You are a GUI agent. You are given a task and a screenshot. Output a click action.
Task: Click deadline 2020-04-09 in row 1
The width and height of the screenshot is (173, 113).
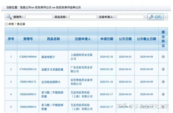click(x=146, y=57)
